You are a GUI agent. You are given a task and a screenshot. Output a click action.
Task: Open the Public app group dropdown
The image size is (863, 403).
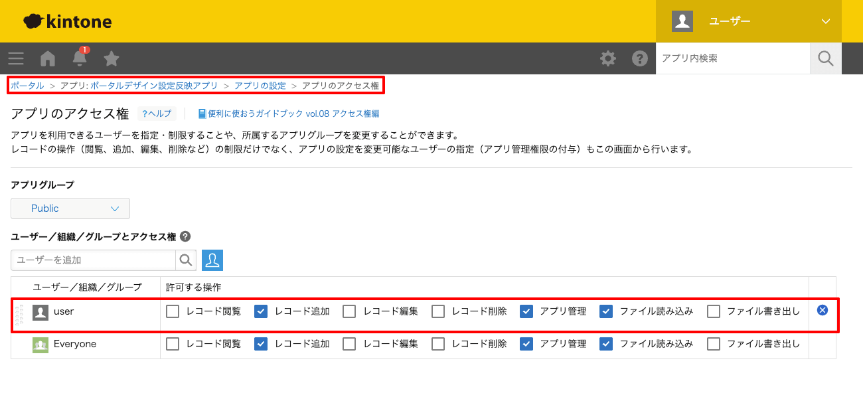tap(70, 208)
